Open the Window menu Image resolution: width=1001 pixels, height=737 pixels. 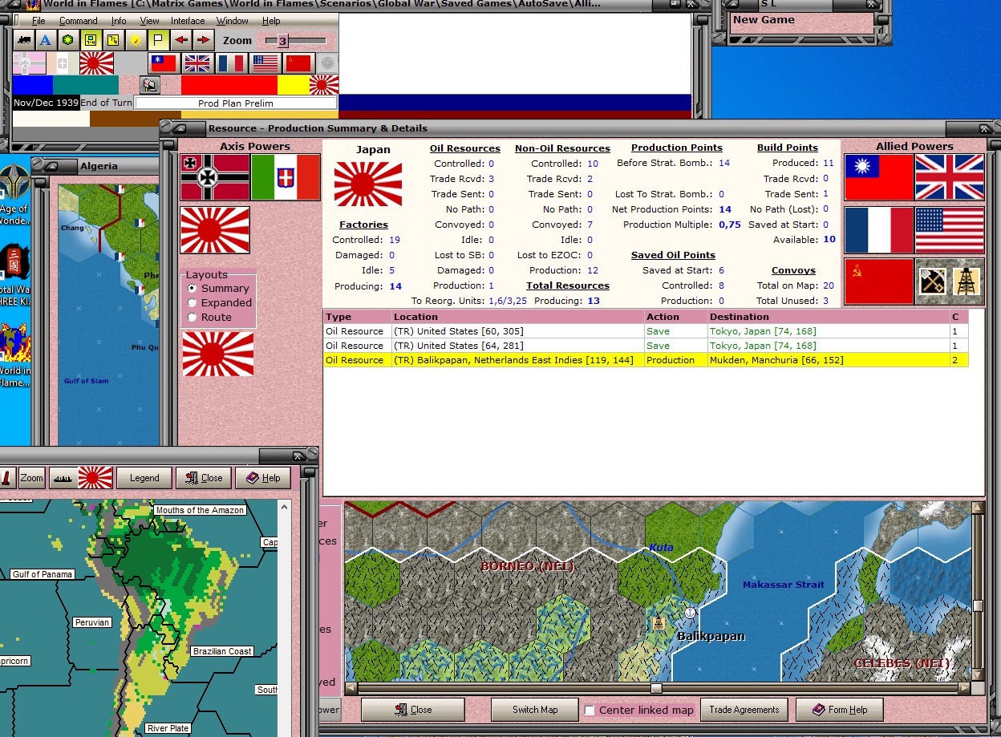(233, 21)
